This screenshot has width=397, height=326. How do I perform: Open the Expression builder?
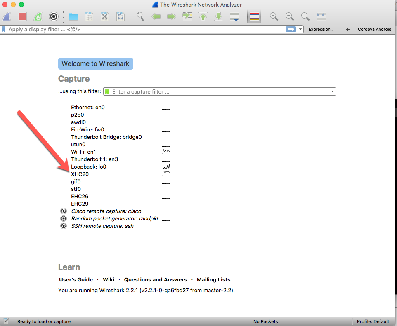tap(321, 29)
